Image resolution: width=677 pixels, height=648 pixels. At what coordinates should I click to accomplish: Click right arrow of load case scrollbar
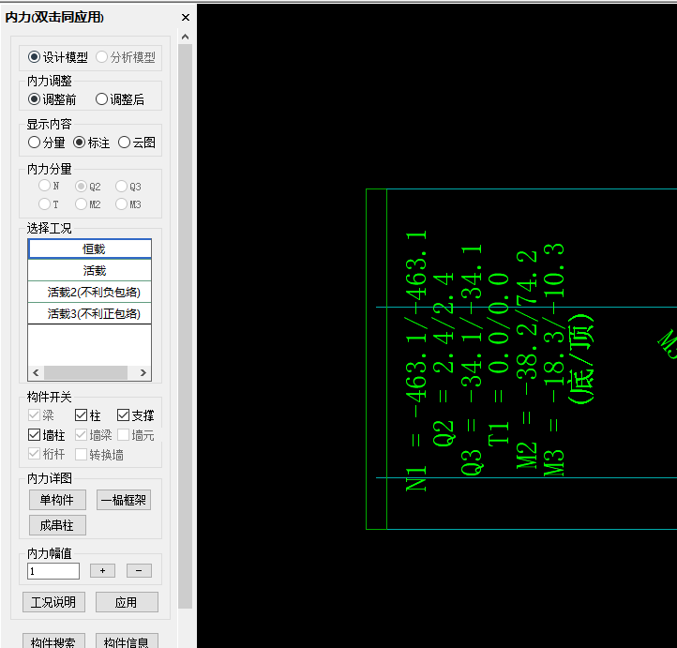pyautogui.click(x=143, y=372)
